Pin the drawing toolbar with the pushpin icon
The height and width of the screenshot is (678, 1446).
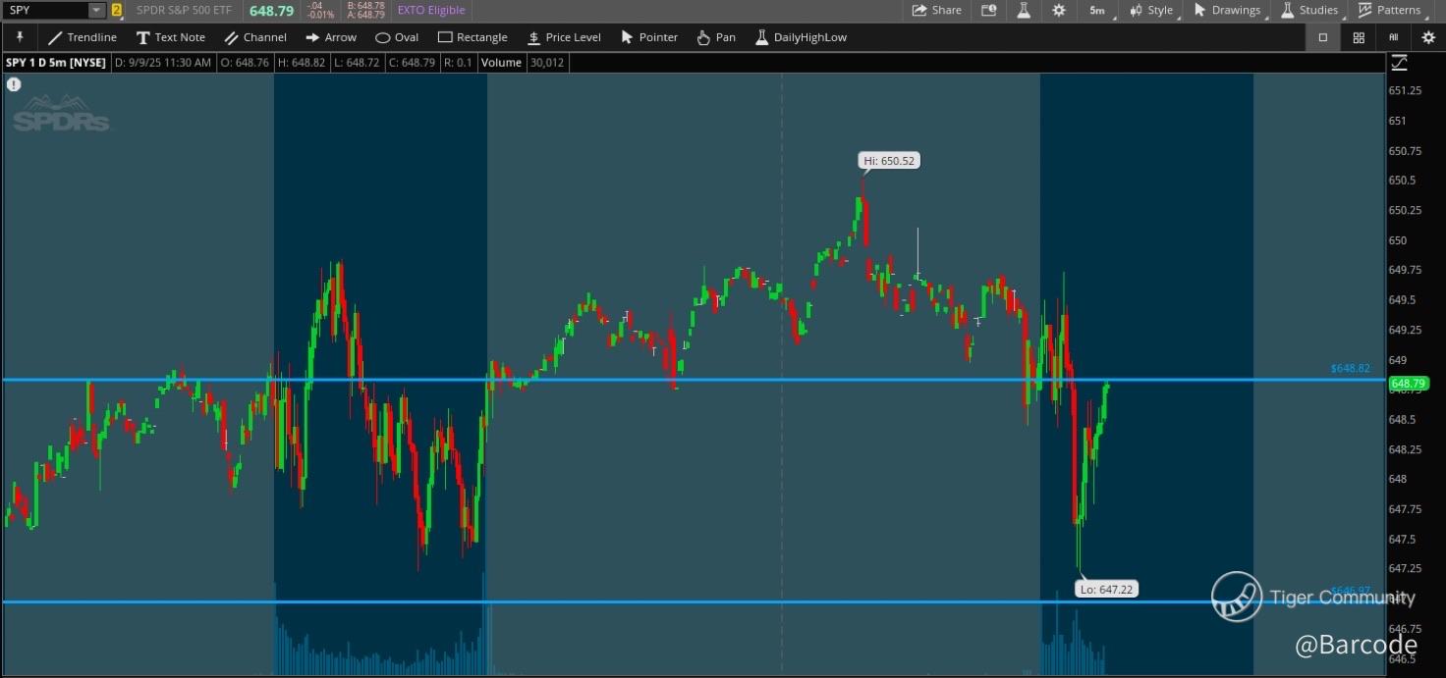(x=19, y=37)
